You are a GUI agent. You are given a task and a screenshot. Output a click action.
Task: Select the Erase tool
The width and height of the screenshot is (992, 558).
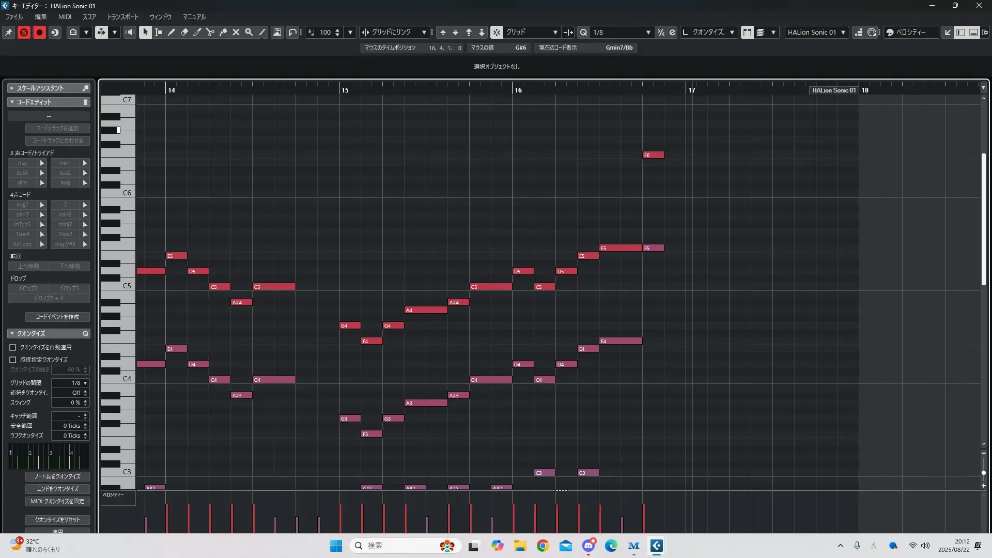[184, 32]
